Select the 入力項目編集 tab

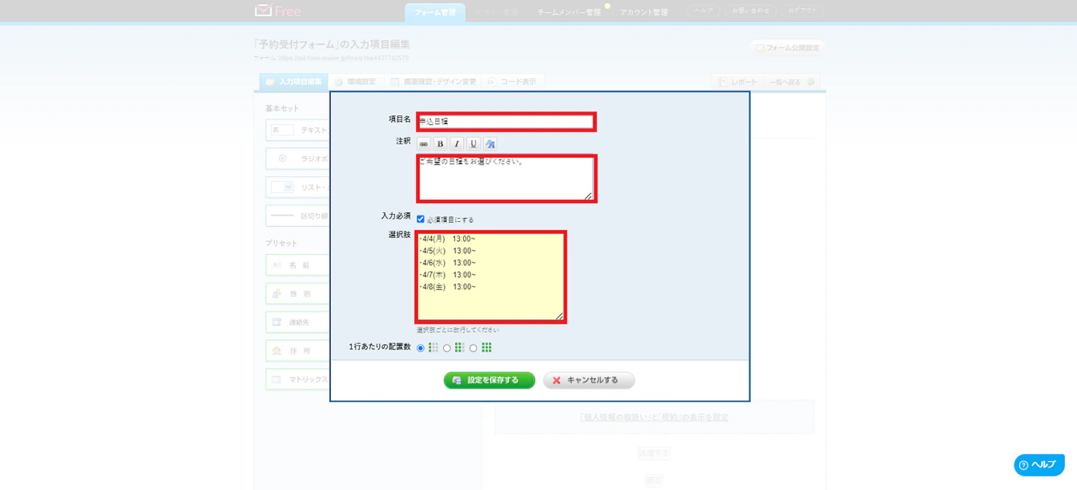click(x=293, y=82)
